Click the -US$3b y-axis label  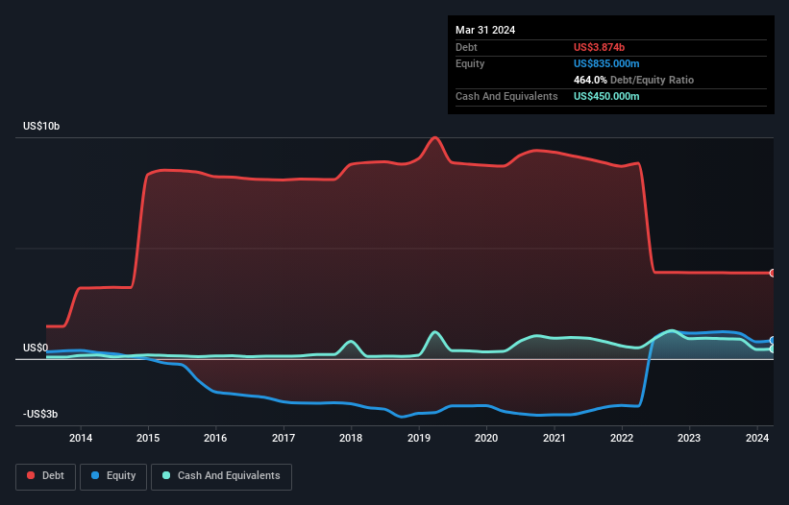[40, 414]
